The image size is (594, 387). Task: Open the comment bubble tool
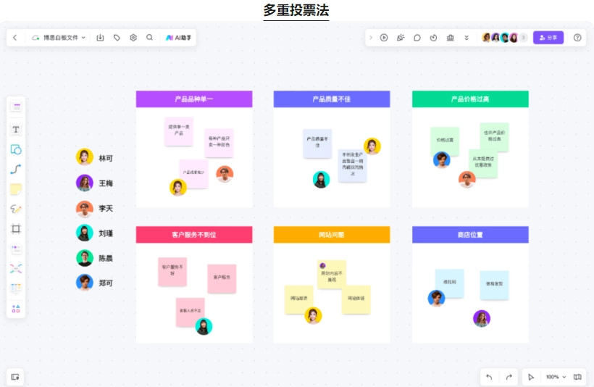click(x=417, y=38)
